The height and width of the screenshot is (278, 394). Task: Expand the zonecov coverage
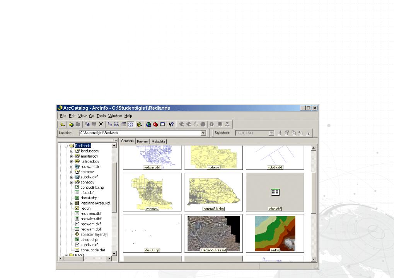click(x=72, y=182)
